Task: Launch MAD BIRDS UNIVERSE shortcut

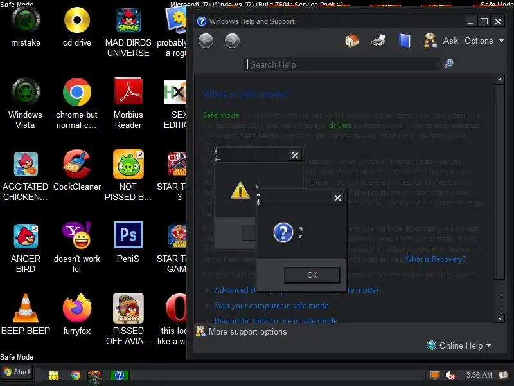Action: (128, 32)
